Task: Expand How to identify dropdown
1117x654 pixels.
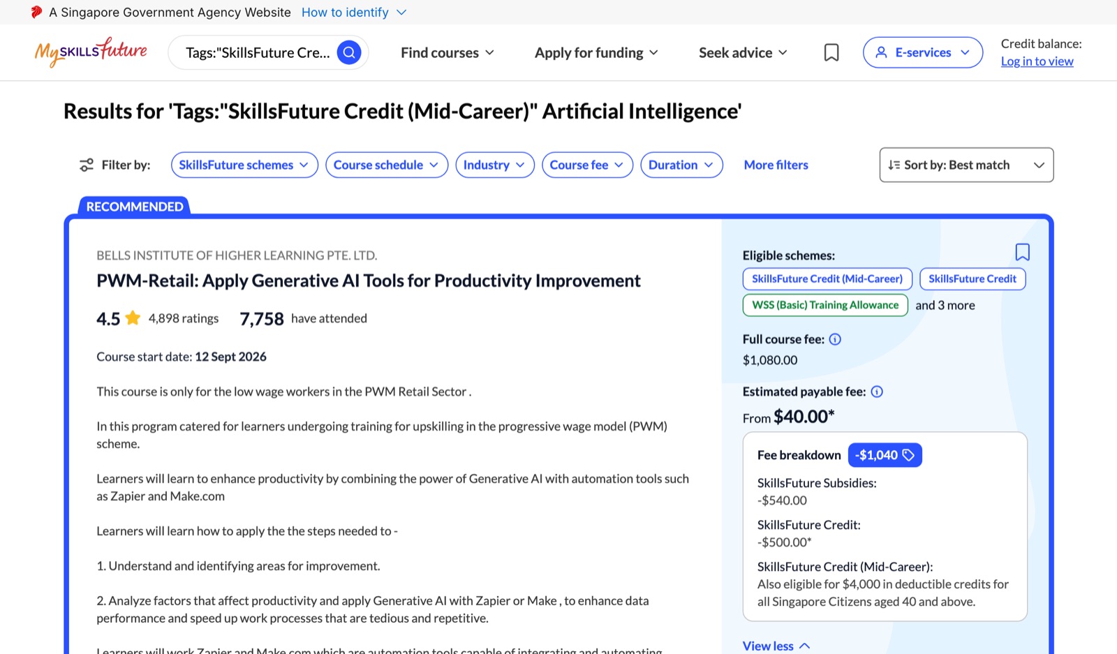Action: pos(354,12)
